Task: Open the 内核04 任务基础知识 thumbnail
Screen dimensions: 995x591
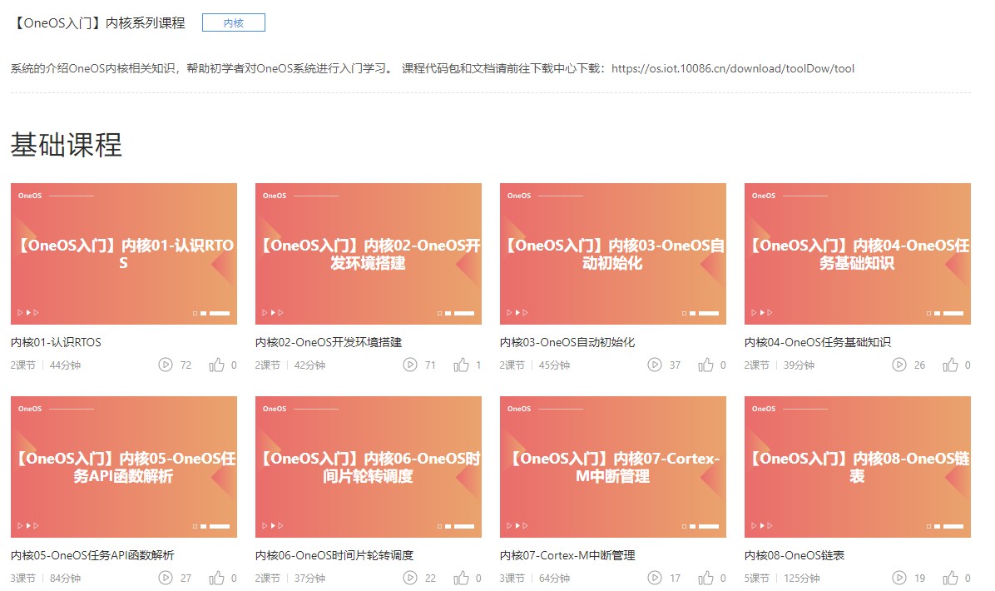Action: (857, 254)
